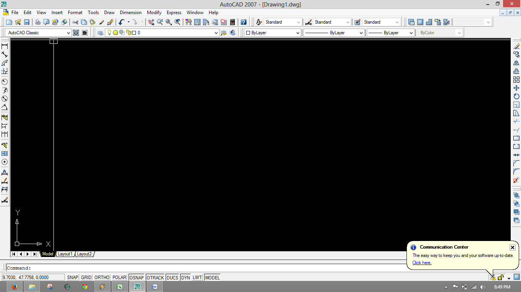Screen dimensions: 521x292
Task: Select the Move tool in Modify toolbar
Action: pos(516,88)
